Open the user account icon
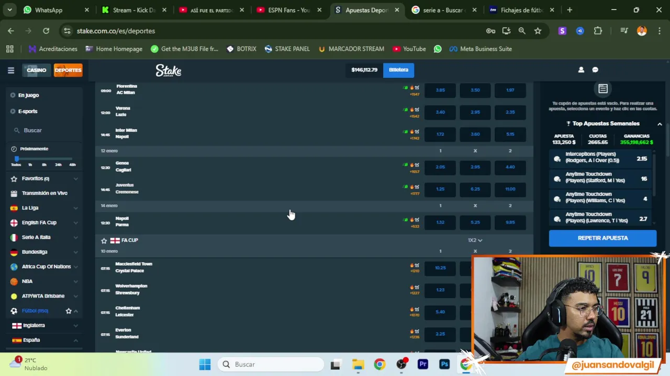This screenshot has width=670, height=376. 581,69
